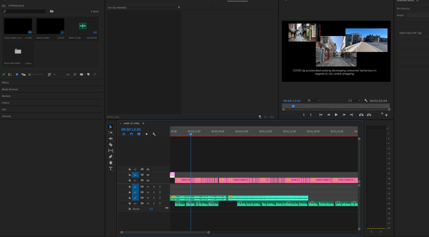Open the Fit zoom level dropdown
429x237 pixels.
click(x=313, y=101)
